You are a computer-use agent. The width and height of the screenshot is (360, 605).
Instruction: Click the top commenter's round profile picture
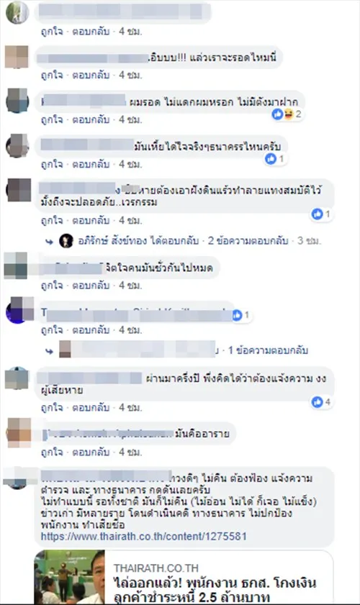click(17, 12)
